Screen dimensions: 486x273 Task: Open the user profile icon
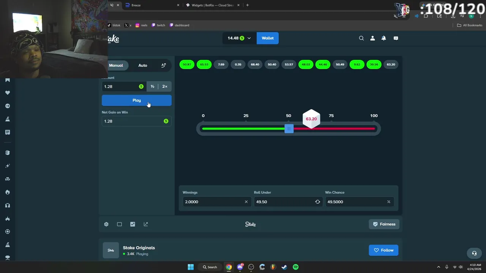(372, 38)
